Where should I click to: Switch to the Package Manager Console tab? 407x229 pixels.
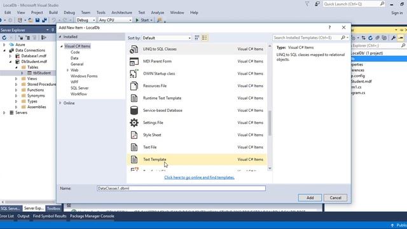point(92,216)
